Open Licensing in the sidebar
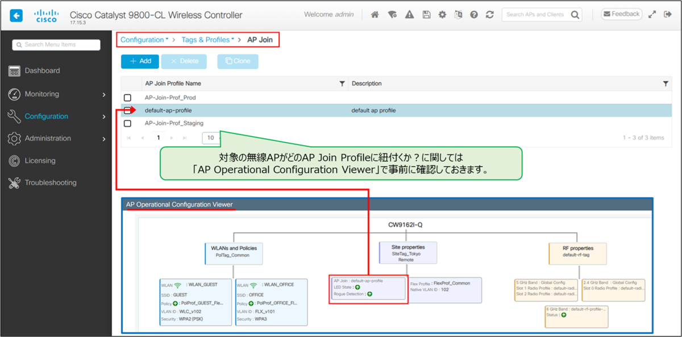The height and width of the screenshot is (337, 682). pos(40,161)
